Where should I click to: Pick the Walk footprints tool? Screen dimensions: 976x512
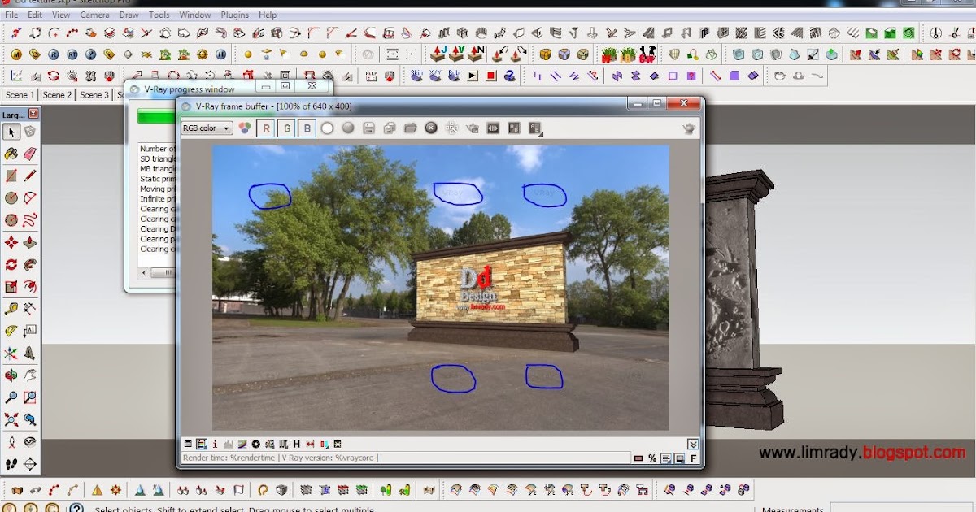pos(11,464)
